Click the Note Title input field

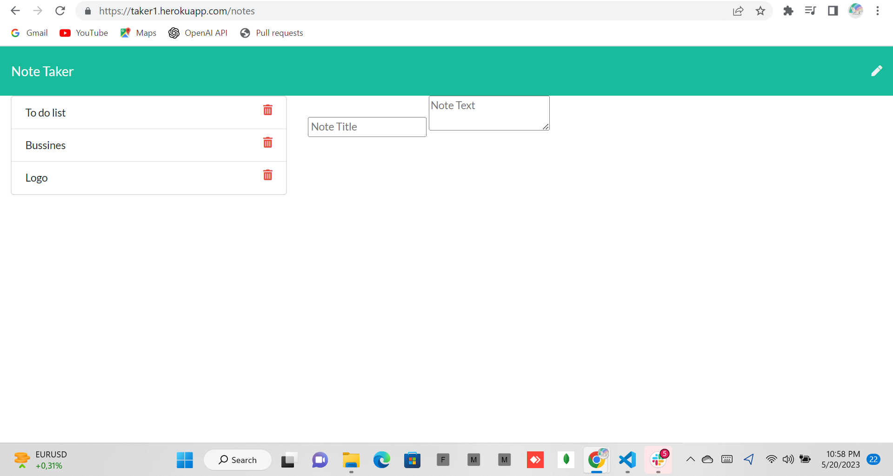(x=367, y=126)
